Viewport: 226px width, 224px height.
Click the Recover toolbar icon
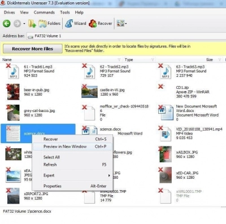101,24
